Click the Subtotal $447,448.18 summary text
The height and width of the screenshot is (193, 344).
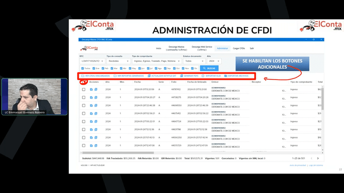tap(93, 159)
